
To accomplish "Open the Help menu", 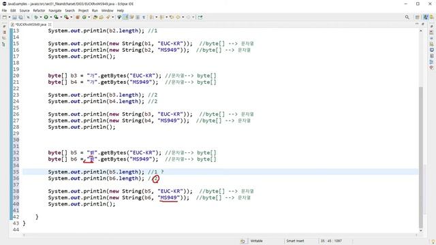I will click(120, 11).
